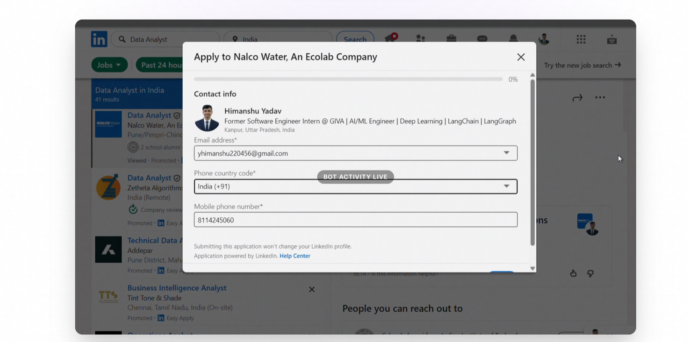Viewport: 688px width, 342px height.
Task: Open the Data Analyst job at Nalco Water
Action: [149, 115]
